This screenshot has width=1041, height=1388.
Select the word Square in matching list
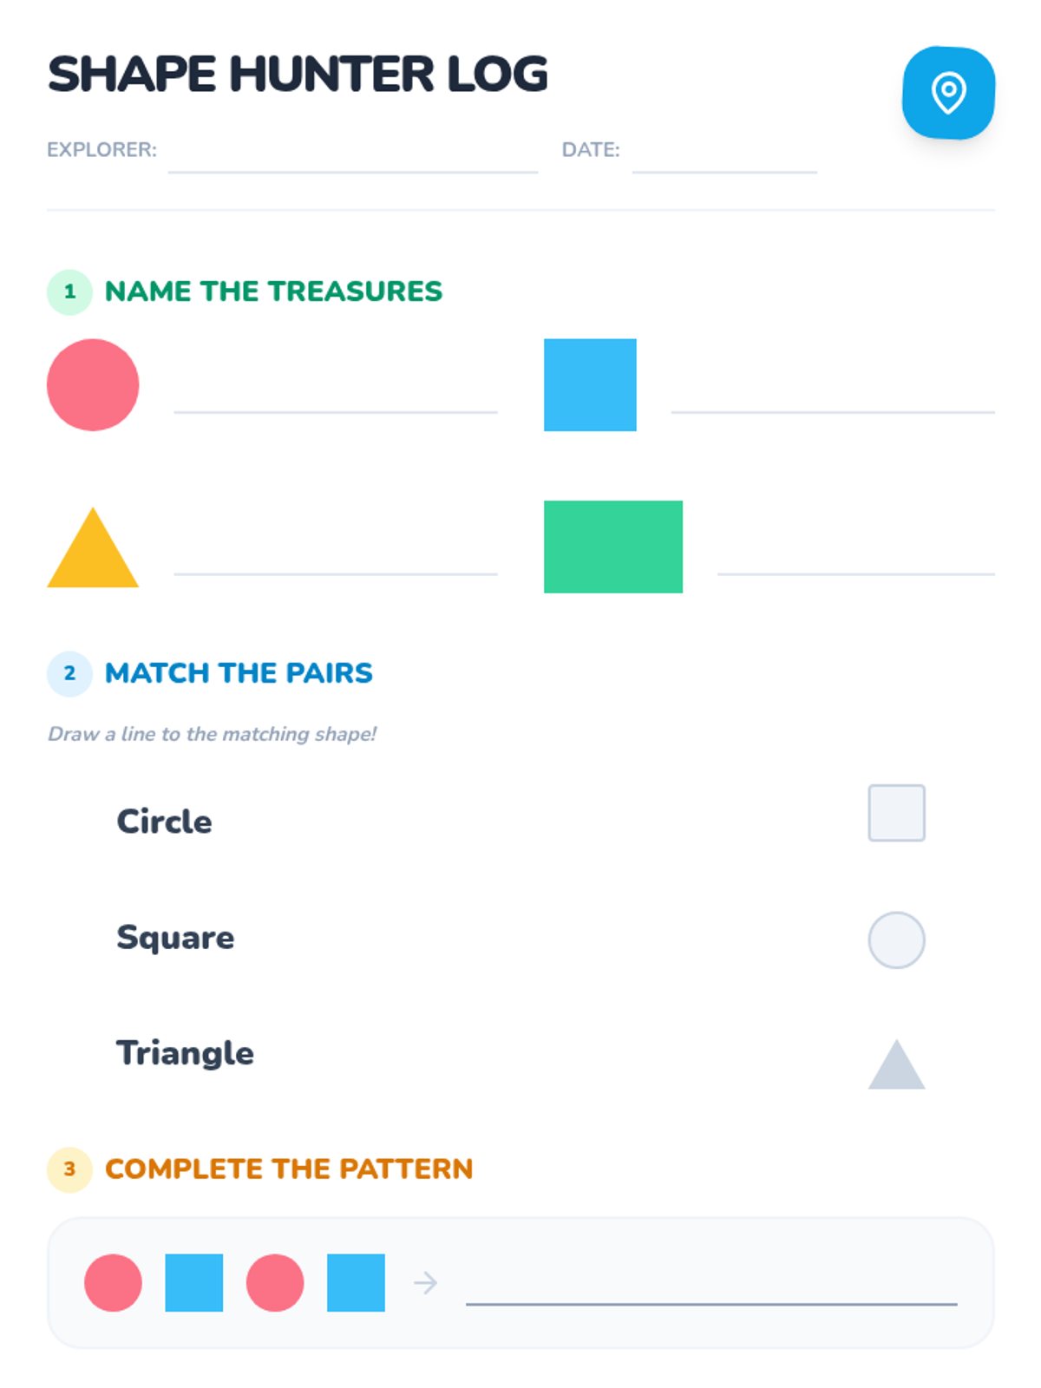(x=175, y=938)
